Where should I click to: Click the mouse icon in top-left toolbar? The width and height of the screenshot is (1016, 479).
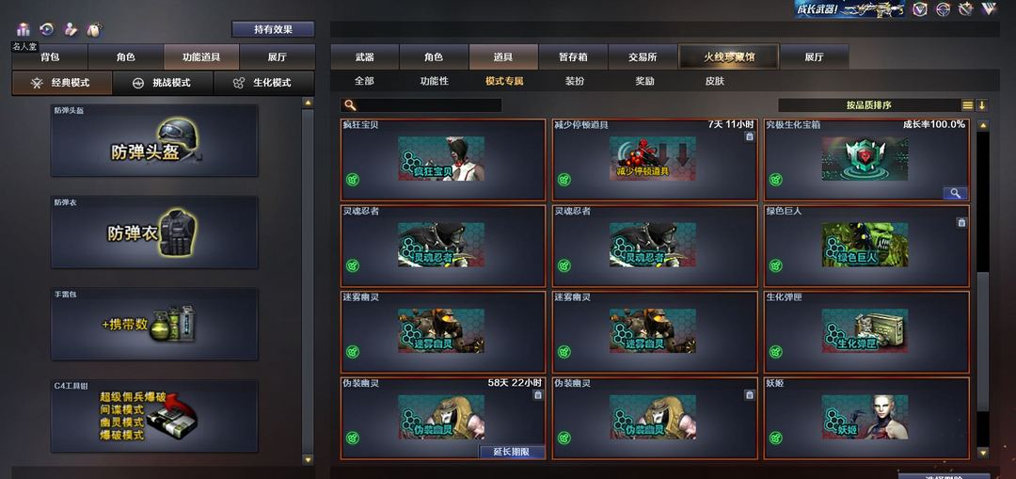click(x=94, y=29)
